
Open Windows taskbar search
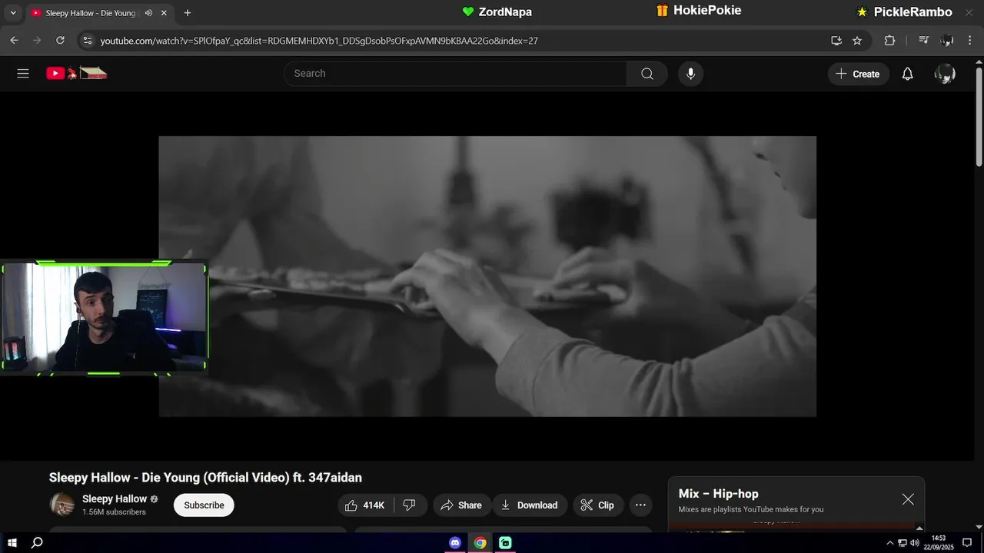[37, 543]
